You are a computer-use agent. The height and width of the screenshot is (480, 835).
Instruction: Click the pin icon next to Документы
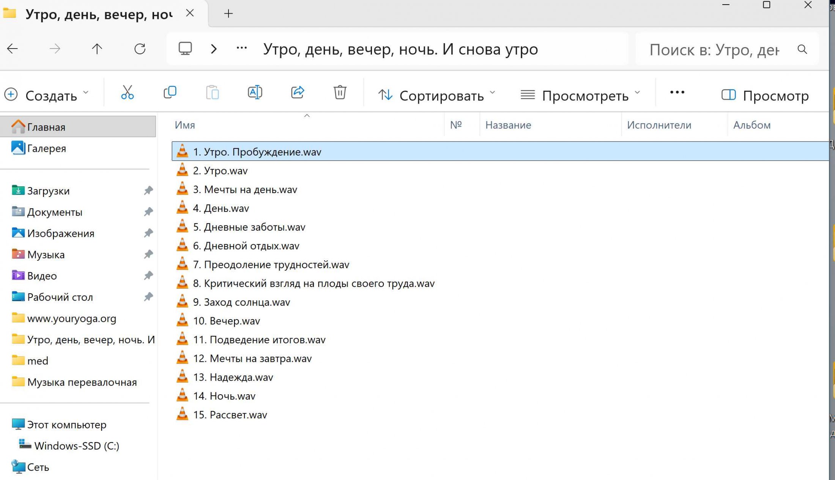pos(148,212)
